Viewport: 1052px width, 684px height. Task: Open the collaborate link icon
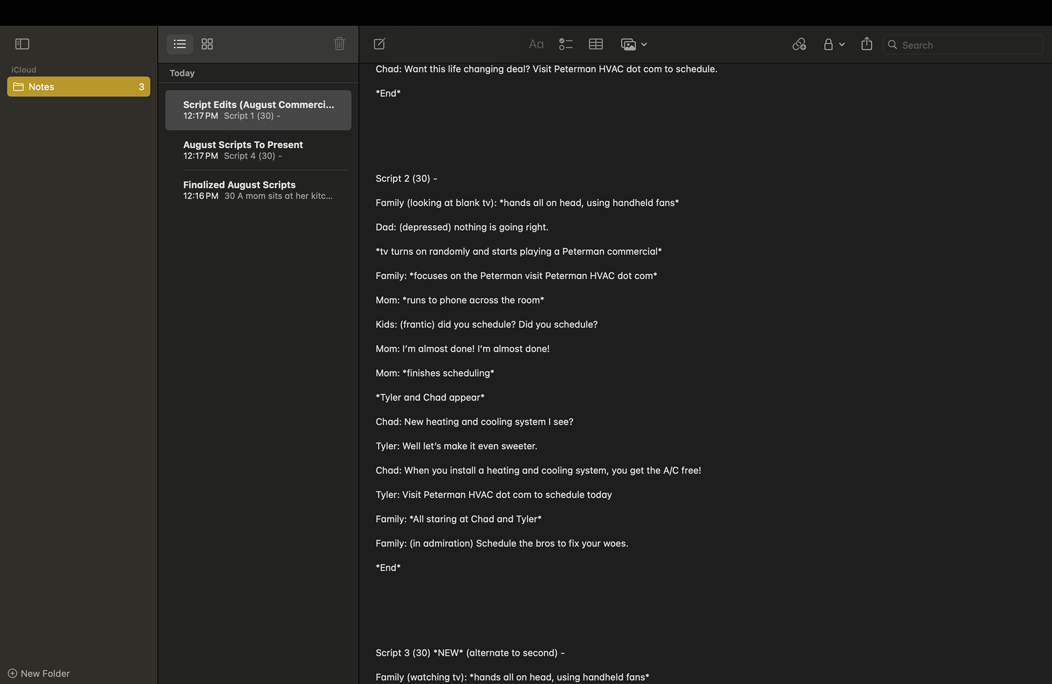pos(799,44)
